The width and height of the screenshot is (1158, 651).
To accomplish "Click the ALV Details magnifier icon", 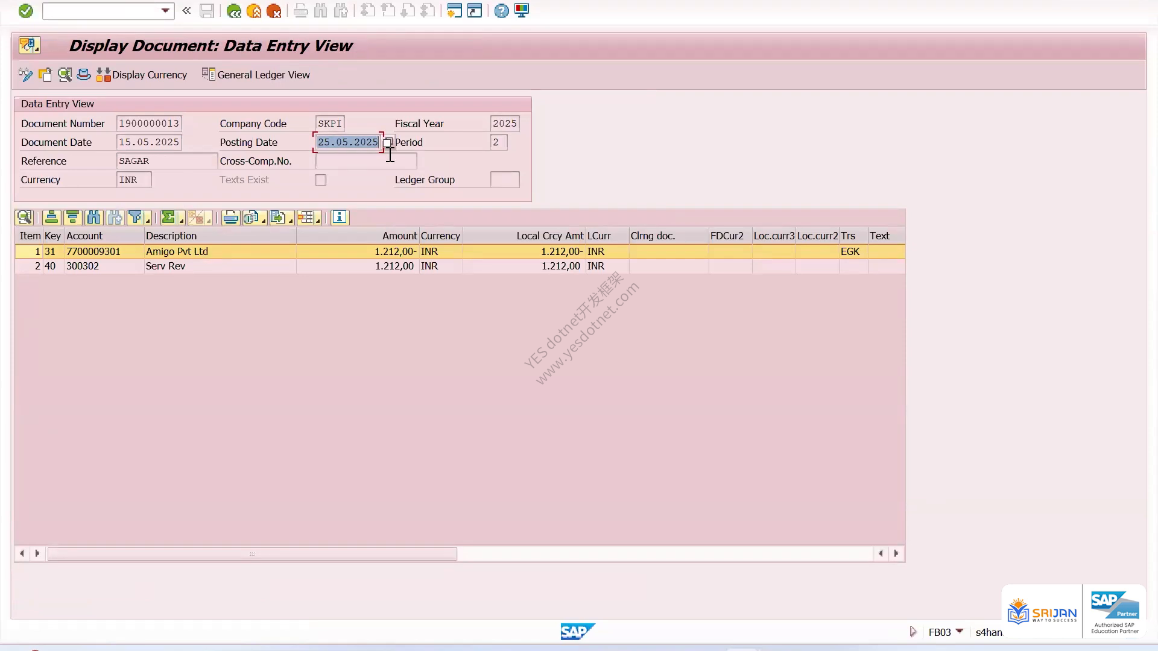I will [25, 218].
